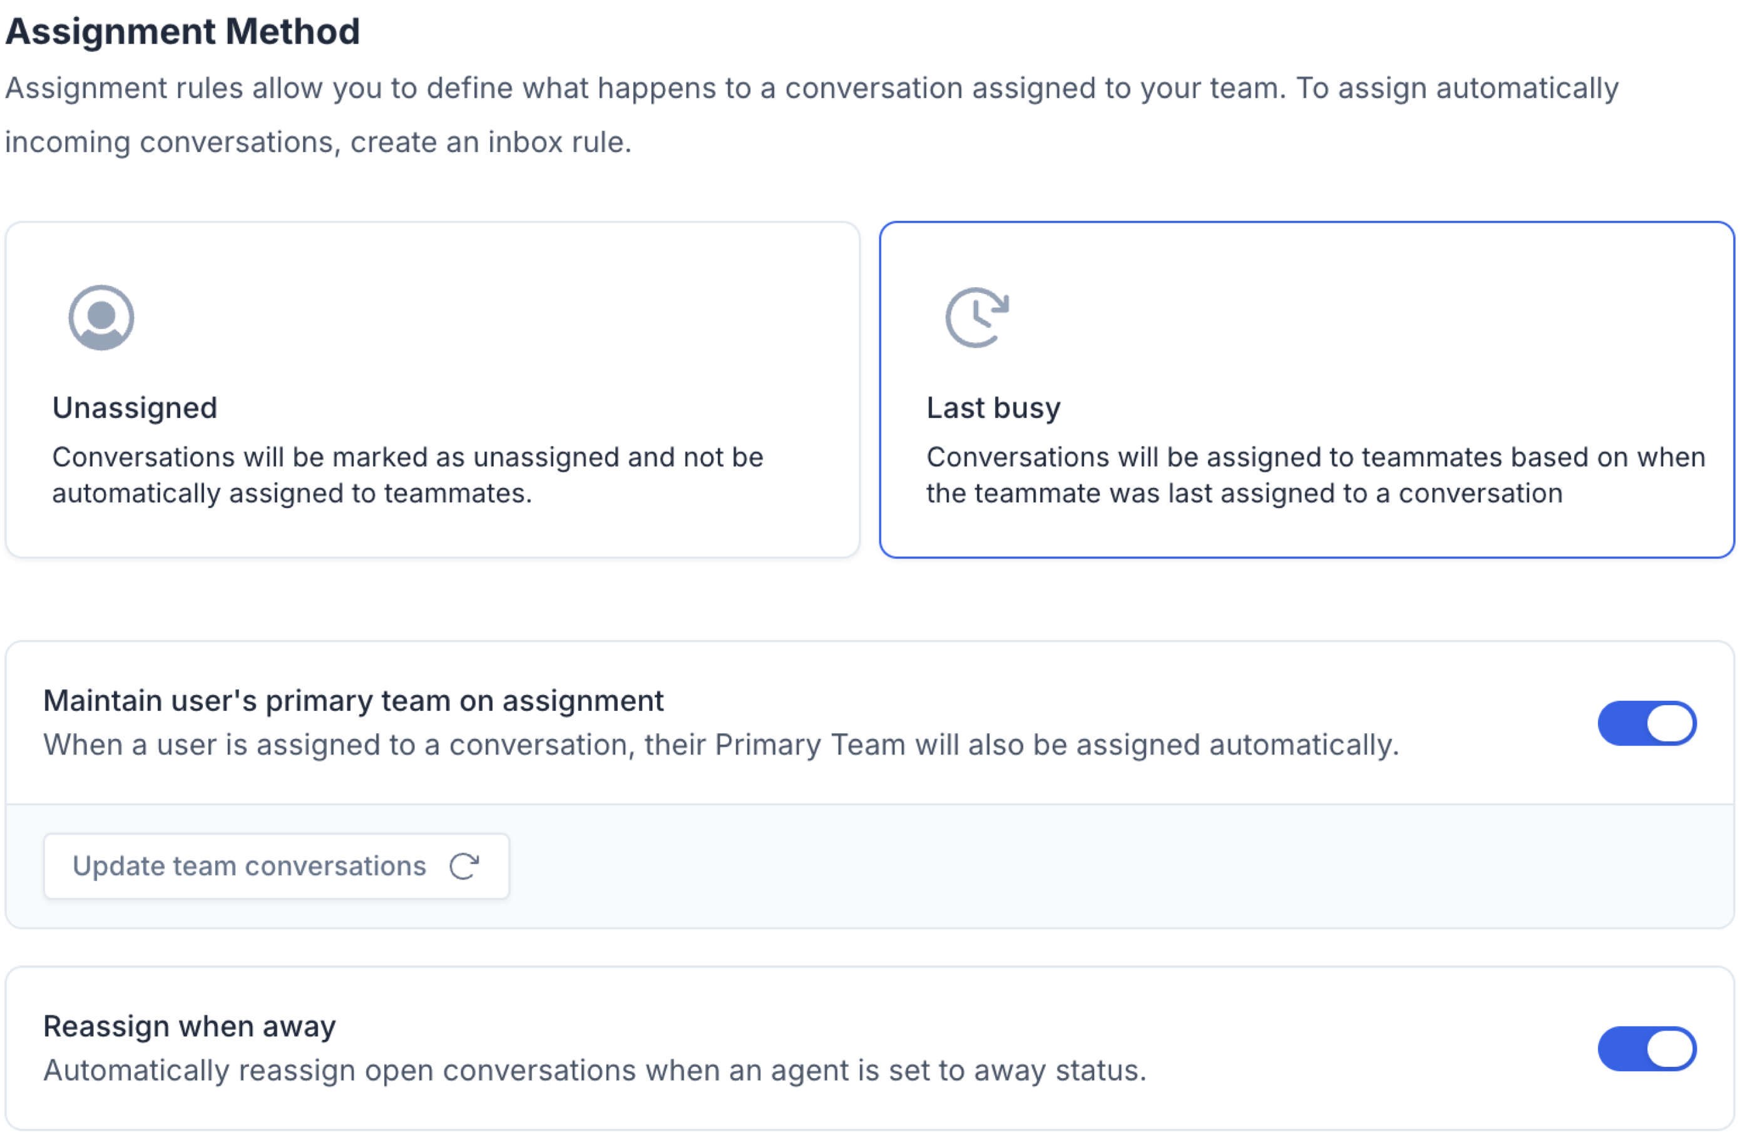Viewport: 1740px width, 1135px height.
Task: Choose the Last busy assignment method card
Action: coord(1306,390)
